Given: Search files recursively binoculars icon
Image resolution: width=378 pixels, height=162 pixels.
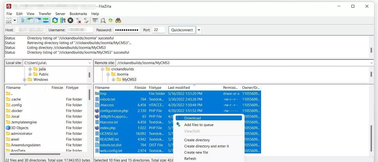Looking at the screenshot, I should point(118,20).
